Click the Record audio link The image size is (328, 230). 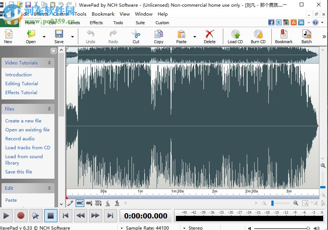tap(20, 138)
